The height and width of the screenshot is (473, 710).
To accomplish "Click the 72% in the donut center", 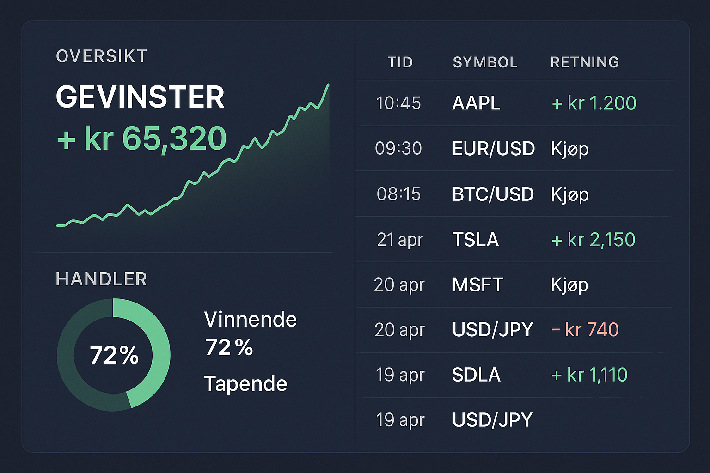I will pos(114,355).
